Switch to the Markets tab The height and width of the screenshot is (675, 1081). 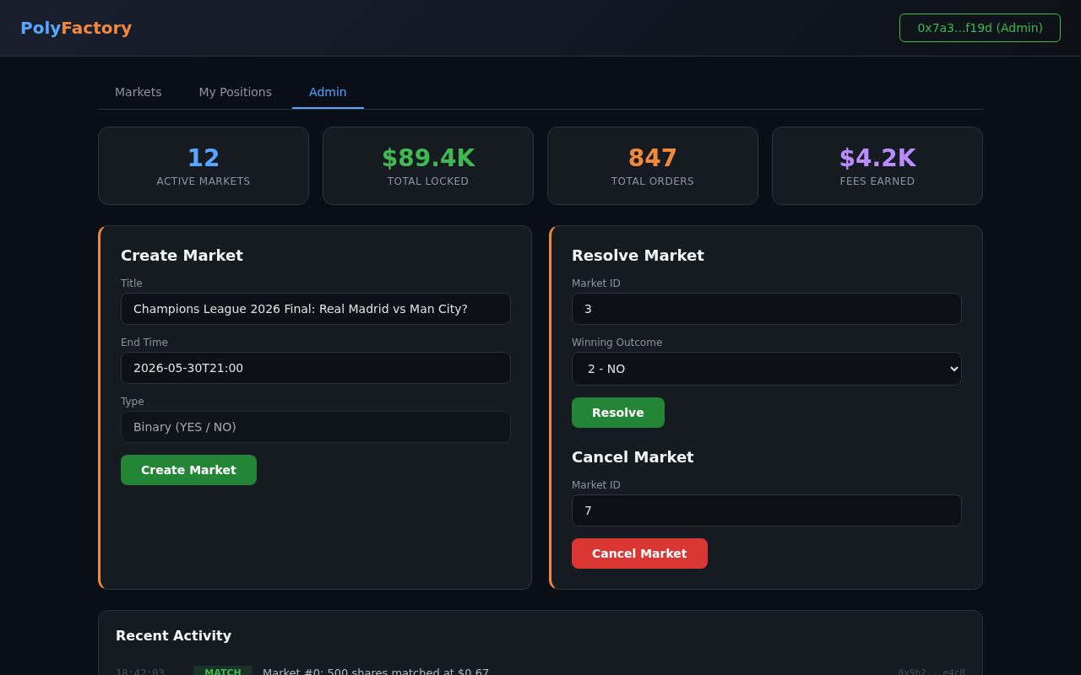pos(138,92)
